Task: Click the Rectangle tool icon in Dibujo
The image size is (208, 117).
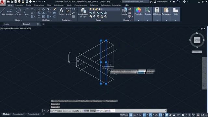Action: click(32, 9)
